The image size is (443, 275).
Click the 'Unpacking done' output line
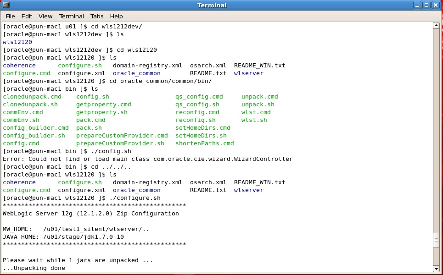34,268
